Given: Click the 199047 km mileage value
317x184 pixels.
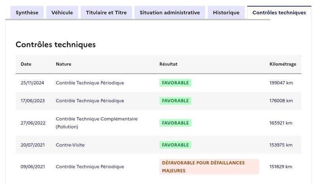Looking at the screenshot, I should point(281,83).
